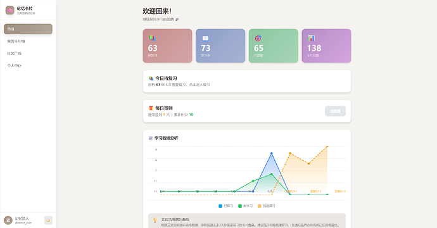
Task: Click the target icon on the 65 card
Action: (x=258, y=38)
